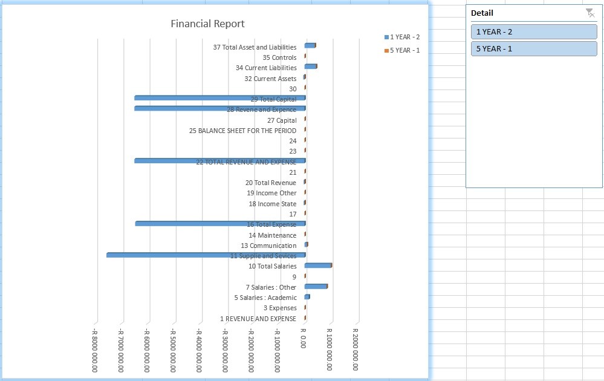Select the "1 YEAR - 2" slicer button
Viewport: 604px width, 381px height.
(x=533, y=32)
